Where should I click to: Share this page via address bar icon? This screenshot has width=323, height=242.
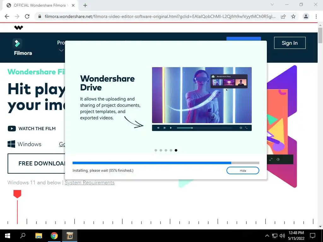pyautogui.click(x=283, y=16)
